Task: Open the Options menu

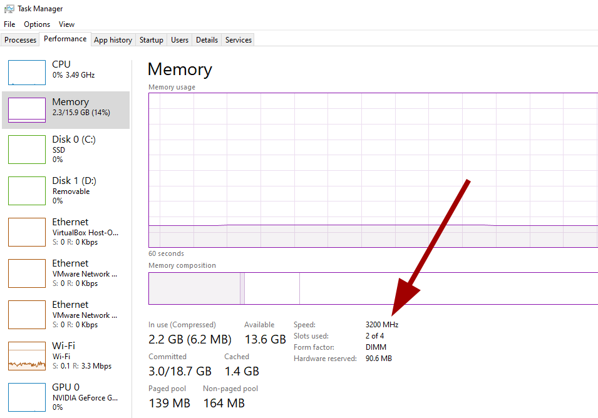Action: (x=36, y=24)
